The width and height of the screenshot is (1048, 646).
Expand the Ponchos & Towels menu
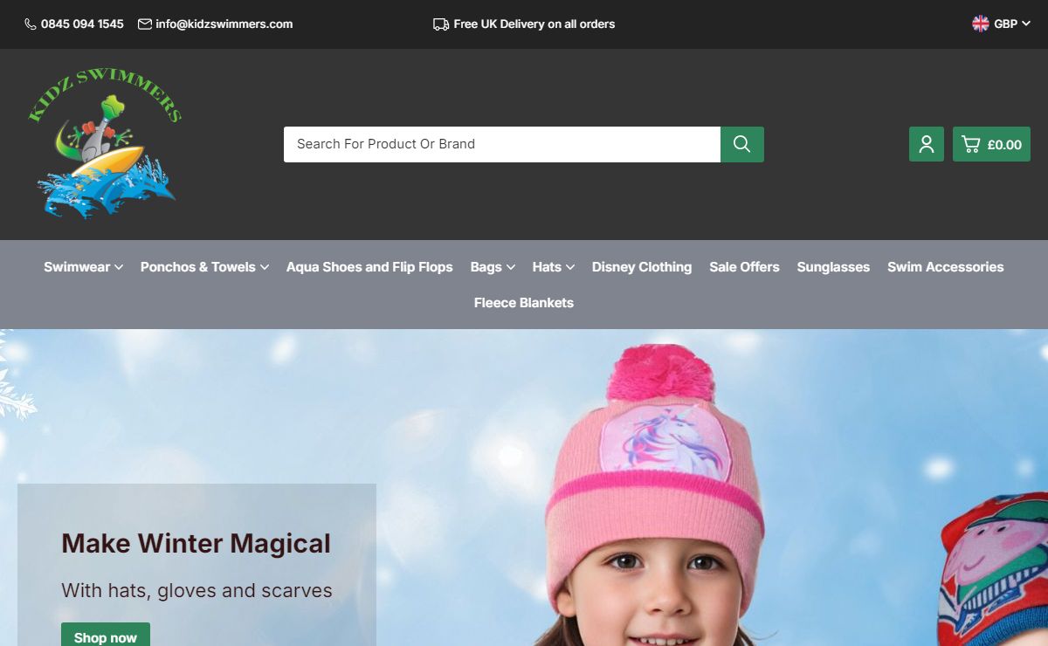click(x=204, y=267)
